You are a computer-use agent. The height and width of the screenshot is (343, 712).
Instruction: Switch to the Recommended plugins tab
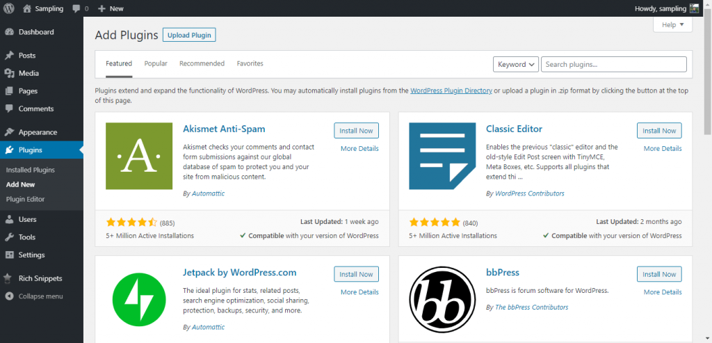point(202,63)
